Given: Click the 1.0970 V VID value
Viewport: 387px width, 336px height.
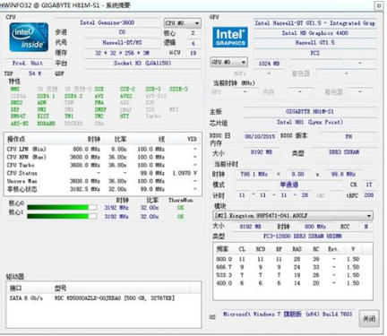Looking at the screenshot, I should click(x=185, y=173).
